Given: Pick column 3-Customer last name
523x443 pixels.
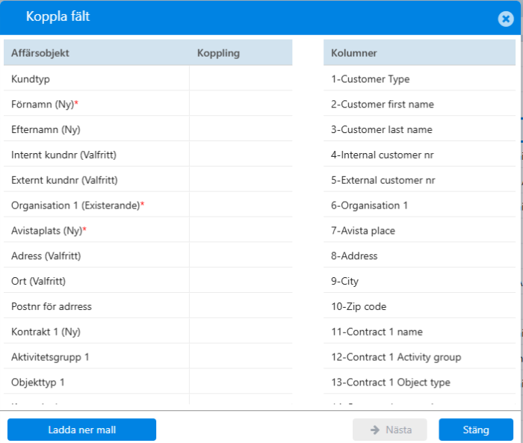Looking at the screenshot, I should click(420, 129).
